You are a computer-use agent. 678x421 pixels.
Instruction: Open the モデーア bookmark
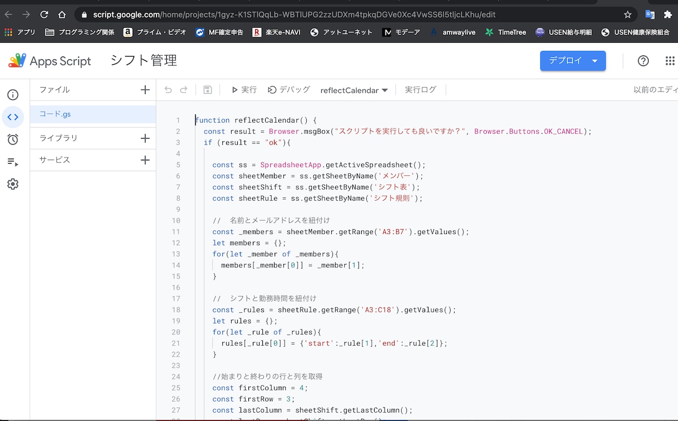pyautogui.click(x=401, y=33)
